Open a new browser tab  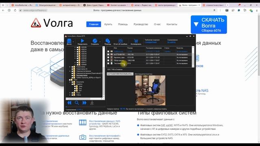tap(227, 5)
